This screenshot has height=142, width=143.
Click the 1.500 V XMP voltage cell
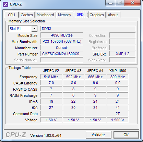[x=118, y=120]
